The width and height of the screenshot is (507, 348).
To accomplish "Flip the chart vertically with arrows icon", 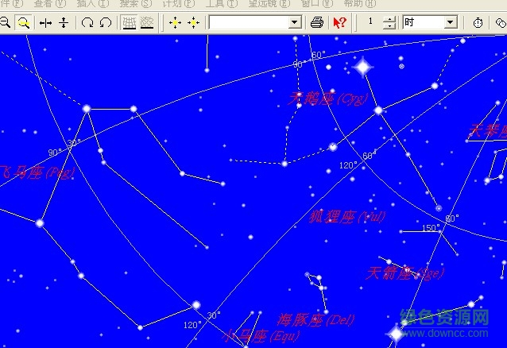I will (x=64, y=22).
